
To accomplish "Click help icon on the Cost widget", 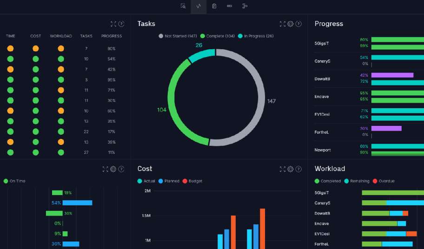I will pos(298,169).
